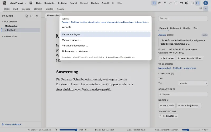The width and height of the screenshot is (211, 132).
Task: Click the 'aktiv' status badge
Action: click(205, 35)
